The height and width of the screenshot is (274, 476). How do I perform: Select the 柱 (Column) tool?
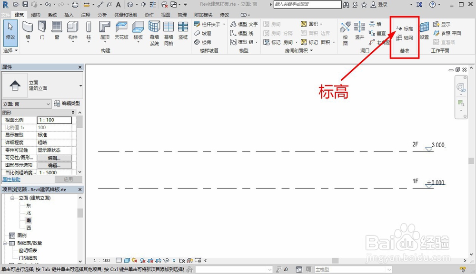point(89,30)
